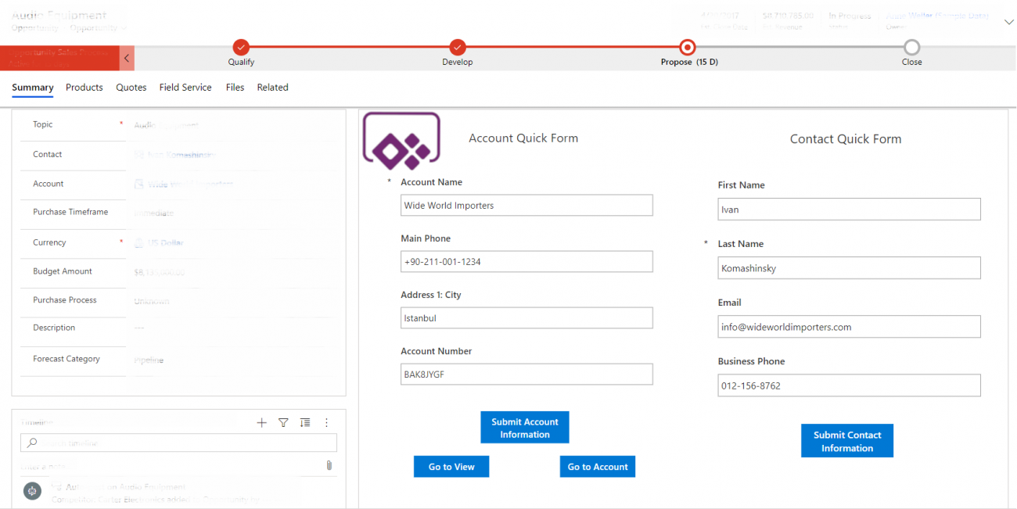
Task: Open the timeline more commands menu
Action: (326, 422)
